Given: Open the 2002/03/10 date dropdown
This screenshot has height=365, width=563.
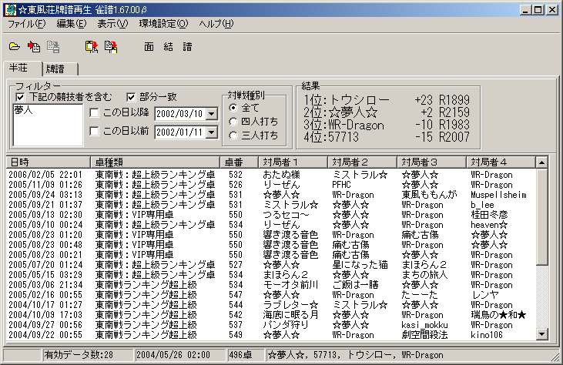Looking at the screenshot, I should click(x=211, y=114).
